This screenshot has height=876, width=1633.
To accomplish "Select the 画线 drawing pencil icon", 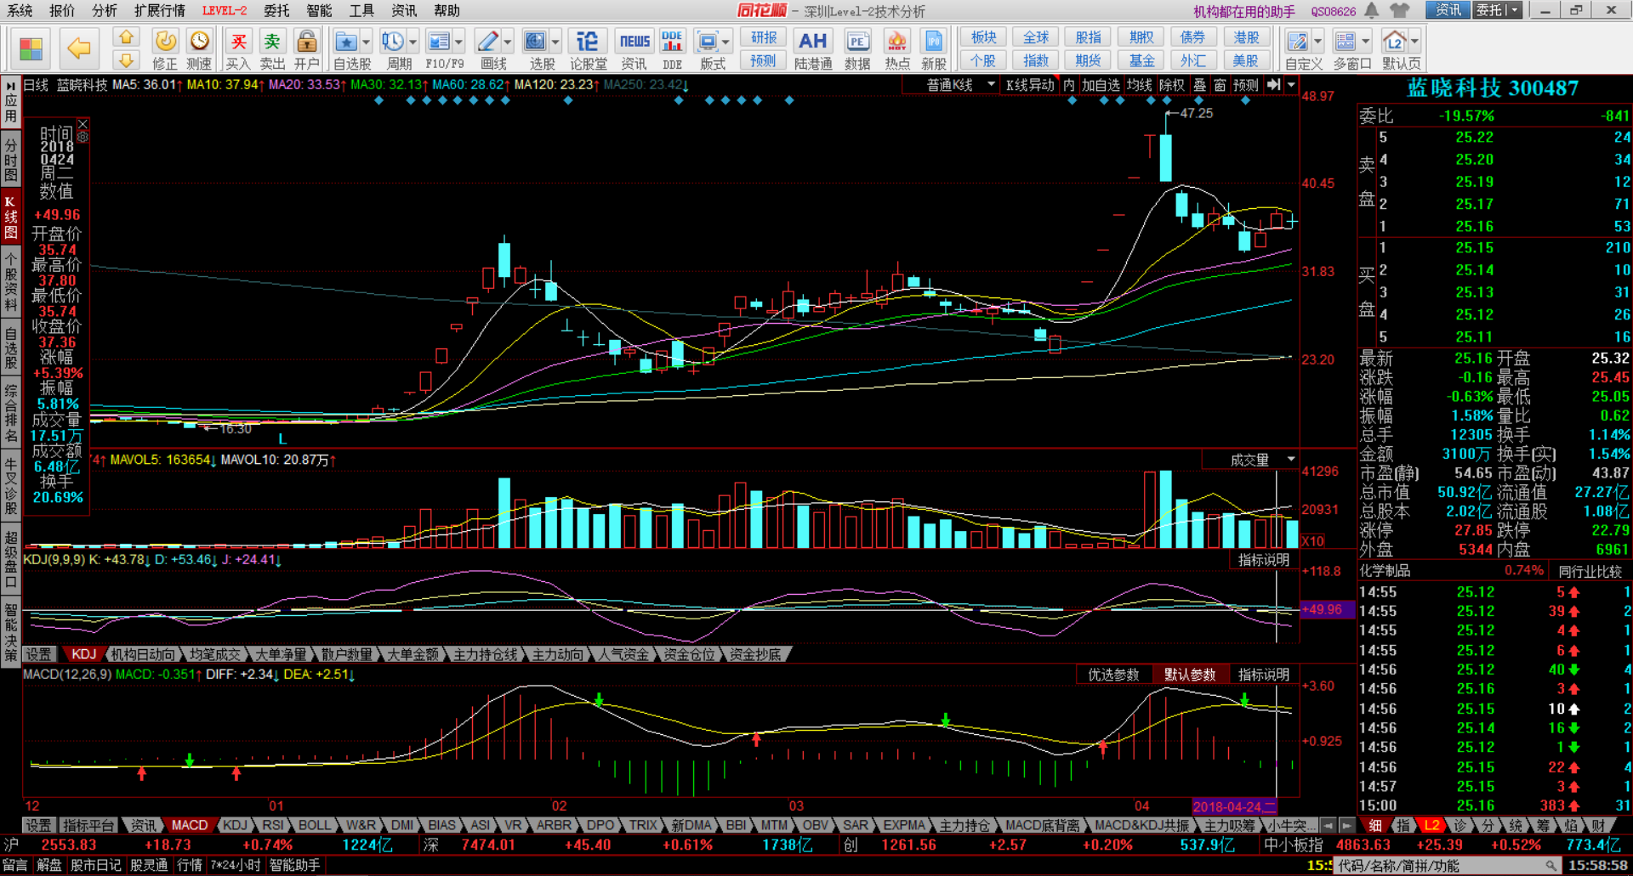I will [x=487, y=49].
